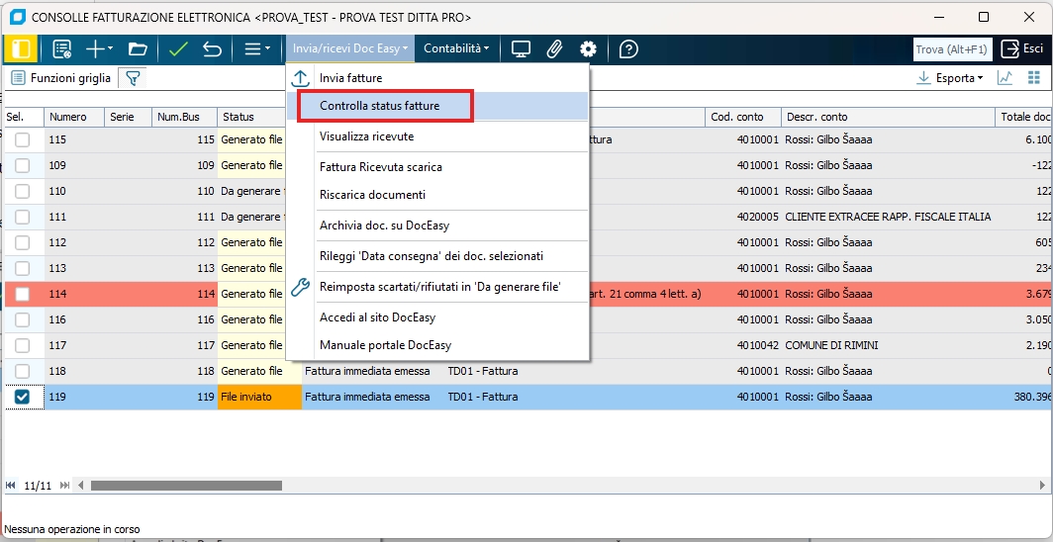Open the Funzioni griglia button
This screenshot has width=1053, height=542.
61,77
